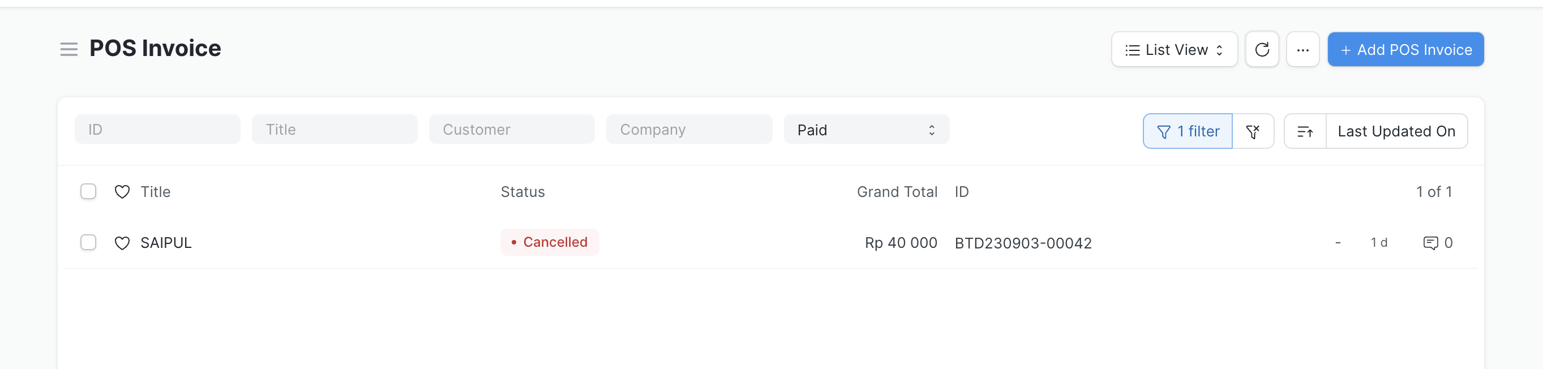Focus the Company filter input field
Viewport: 1543px width, 369px height.
pos(689,130)
